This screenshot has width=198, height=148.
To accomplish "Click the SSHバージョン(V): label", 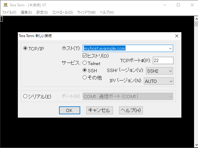I will [x=125, y=70].
